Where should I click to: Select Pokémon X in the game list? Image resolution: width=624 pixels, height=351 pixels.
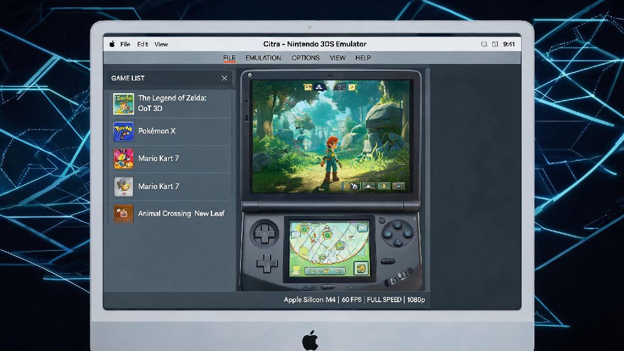(170, 132)
